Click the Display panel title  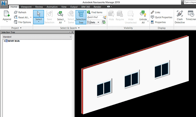click(162, 28)
